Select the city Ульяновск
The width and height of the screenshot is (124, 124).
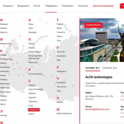(x=61, y=56)
